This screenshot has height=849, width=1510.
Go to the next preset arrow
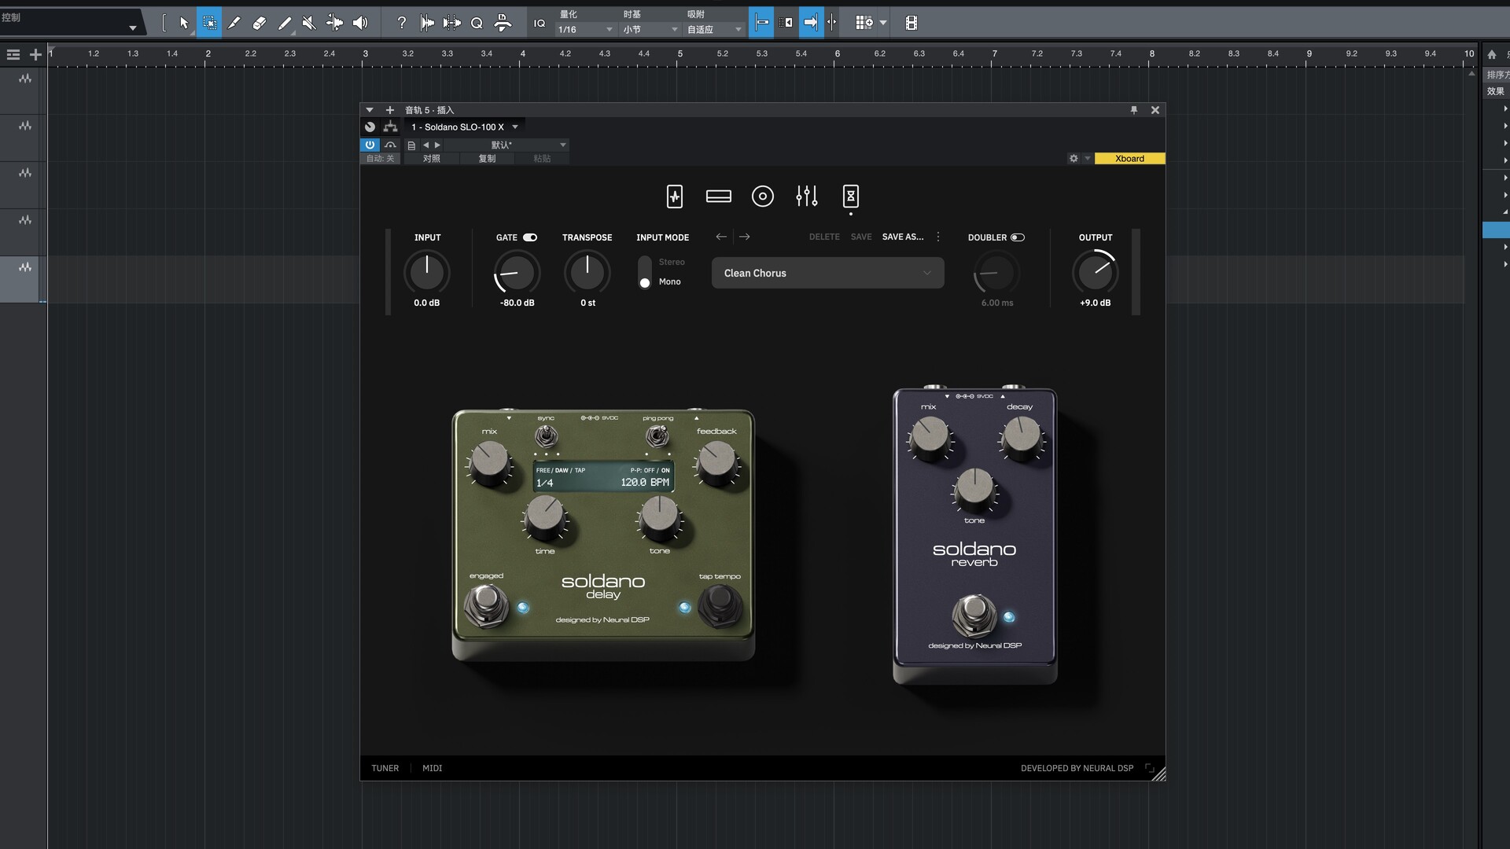[744, 237]
